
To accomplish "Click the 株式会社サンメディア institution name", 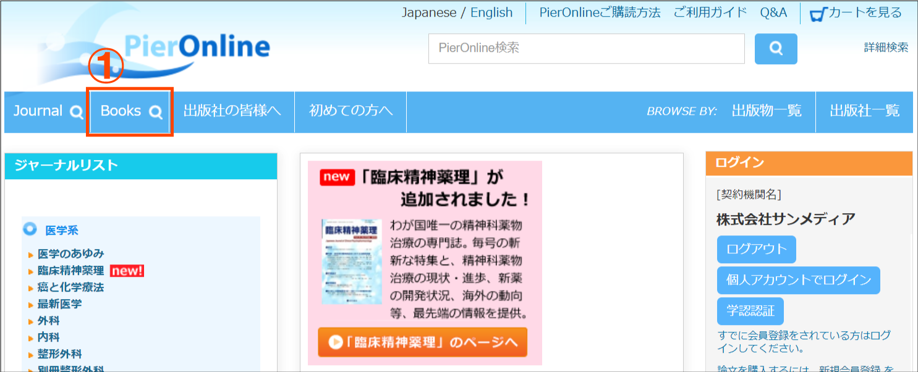I will [786, 219].
